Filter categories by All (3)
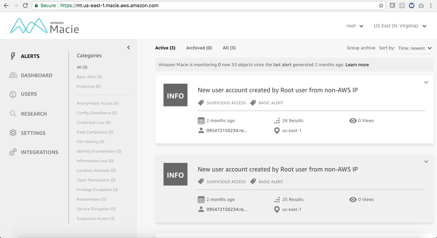 tap(82, 67)
